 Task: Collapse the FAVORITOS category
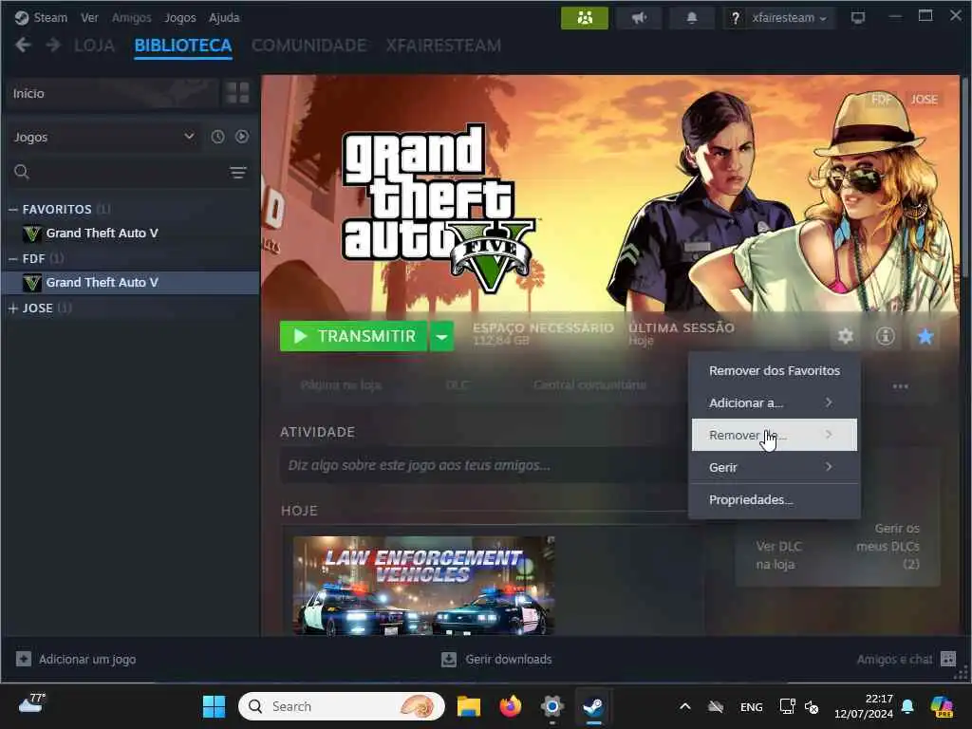(x=12, y=210)
